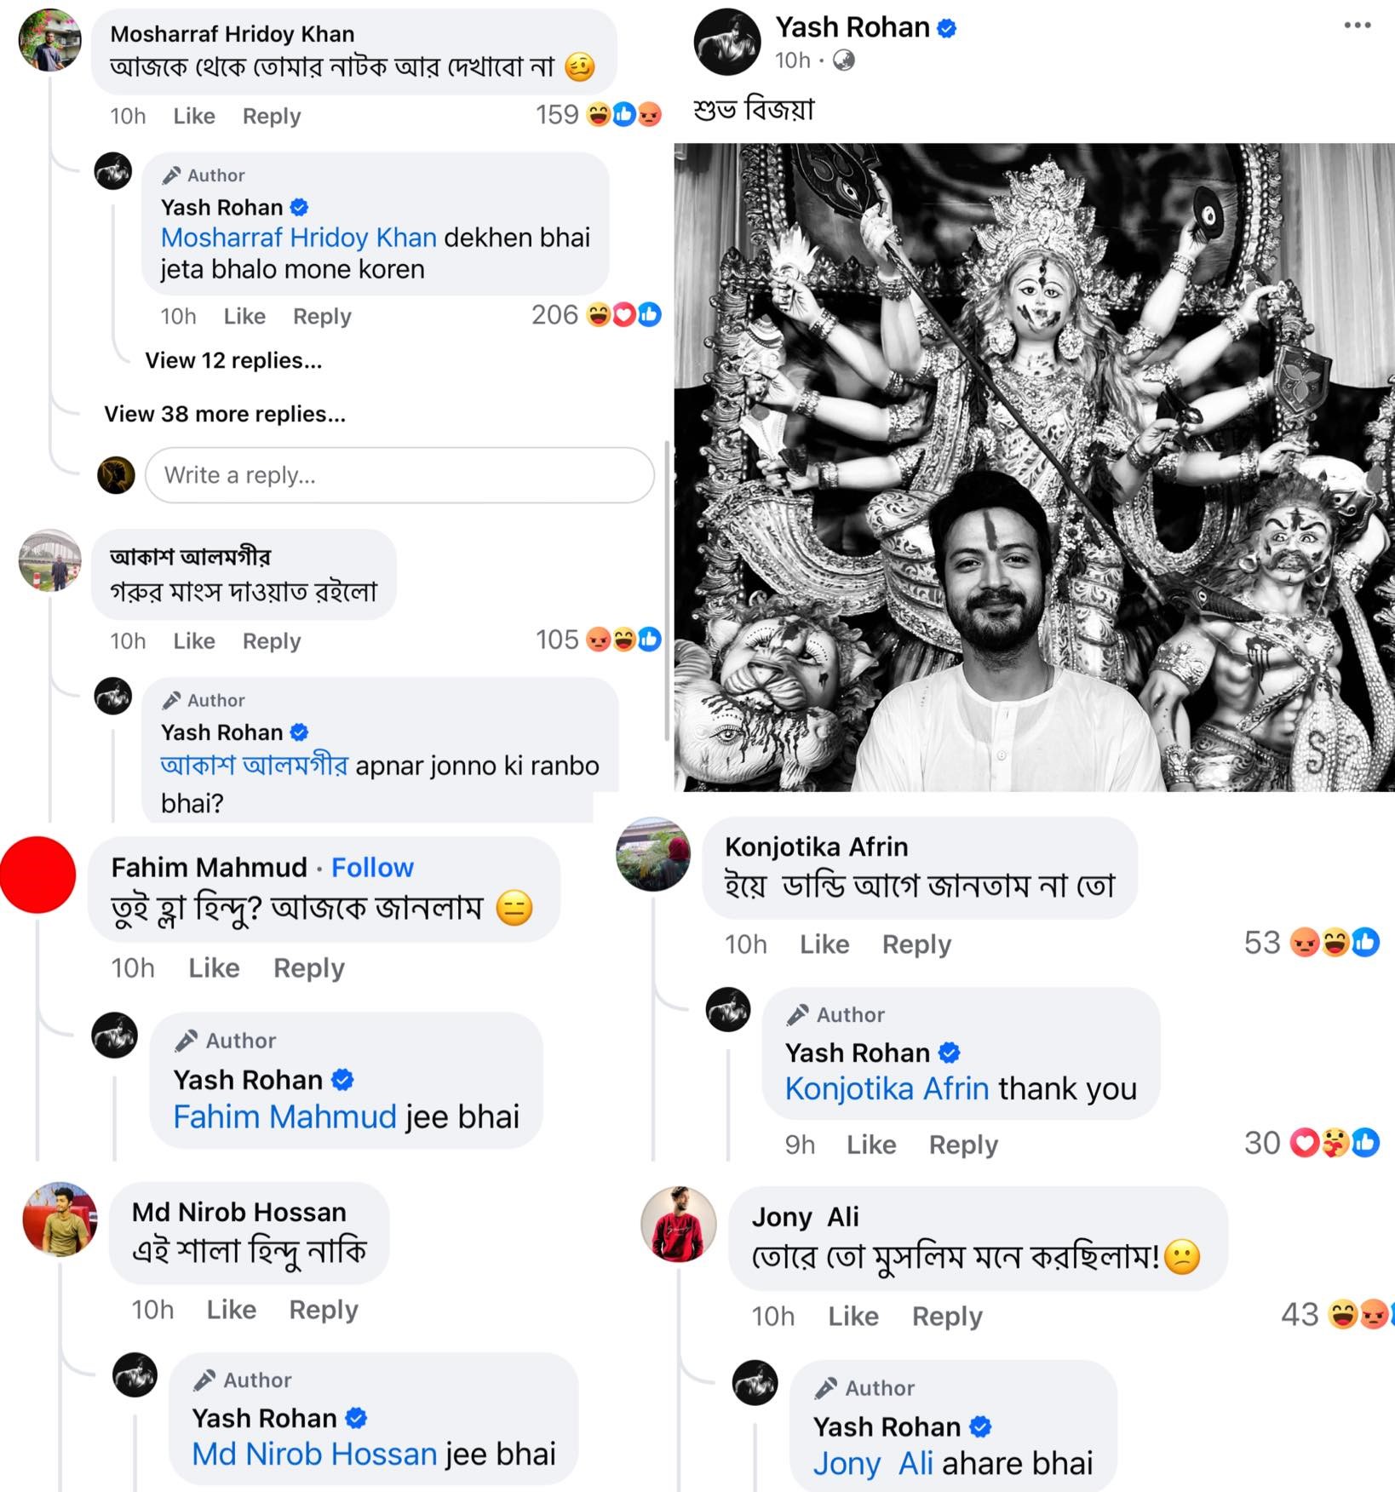Follow Fahim Mahmud

[x=372, y=867]
